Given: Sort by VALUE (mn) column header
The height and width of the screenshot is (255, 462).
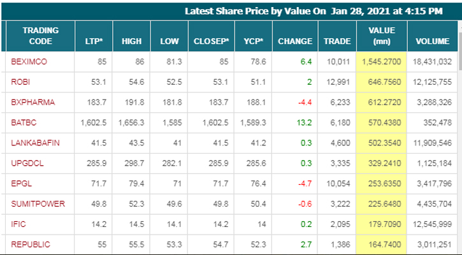Looking at the screenshot, I should (382, 36).
